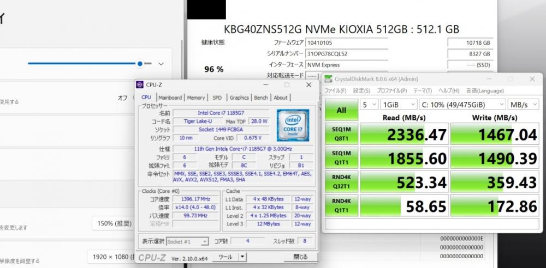Click the multiplier value x14.0 (4.0 - 48.0)

coord(195,207)
